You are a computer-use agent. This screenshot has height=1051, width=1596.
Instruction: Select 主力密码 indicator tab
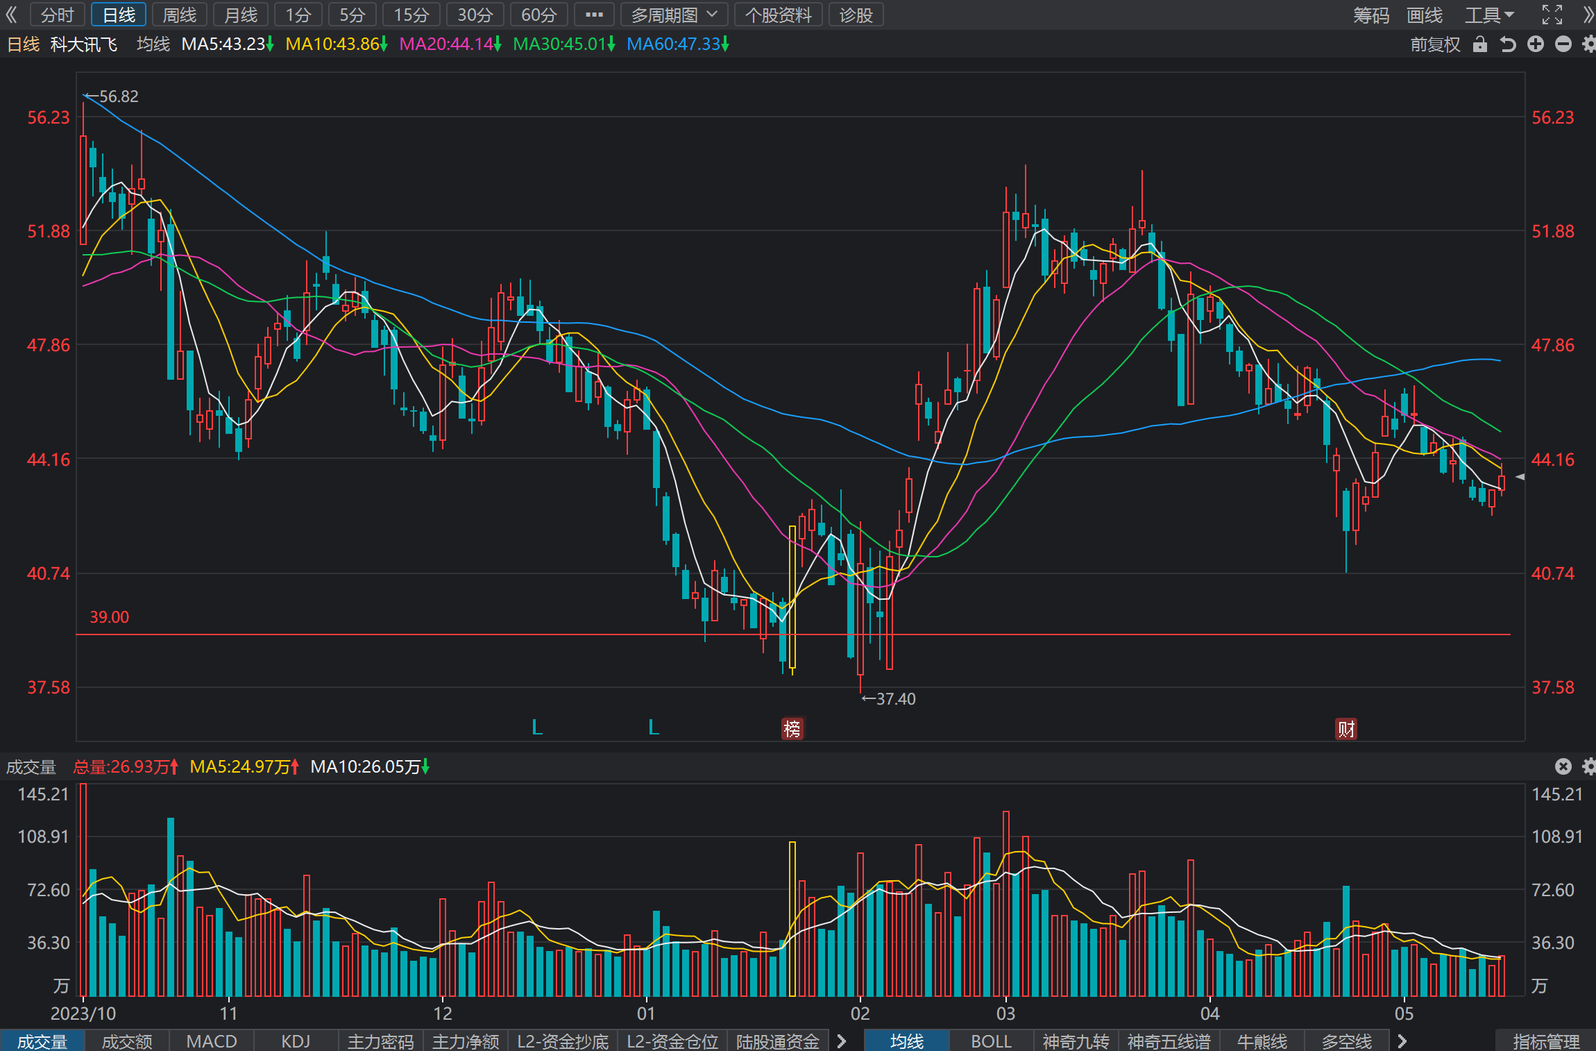pyautogui.click(x=381, y=1041)
